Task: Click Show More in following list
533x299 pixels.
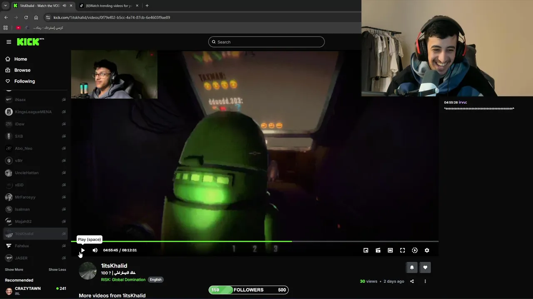Action: pos(14,270)
